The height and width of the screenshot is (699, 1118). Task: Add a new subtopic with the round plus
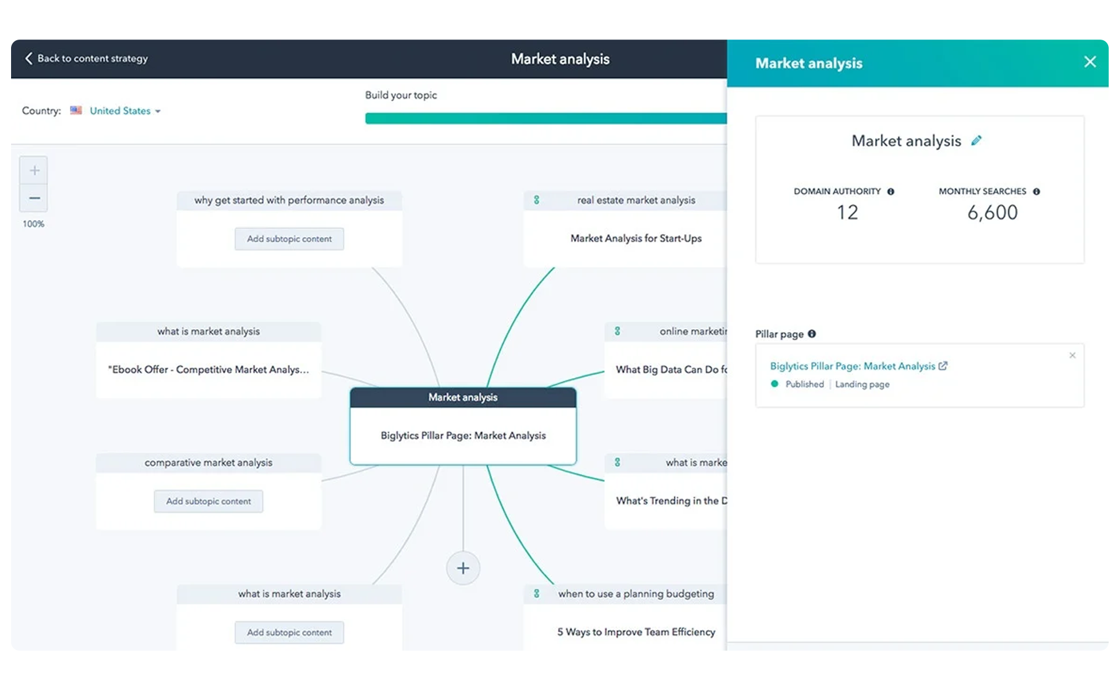click(x=463, y=568)
